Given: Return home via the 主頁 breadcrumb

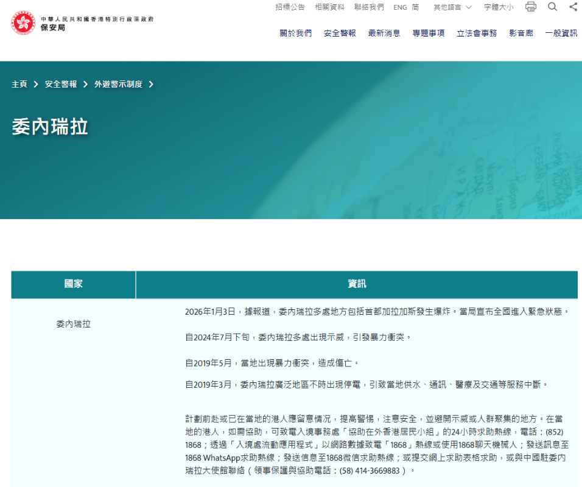Looking at the screenshot, I should pos(18,85).
